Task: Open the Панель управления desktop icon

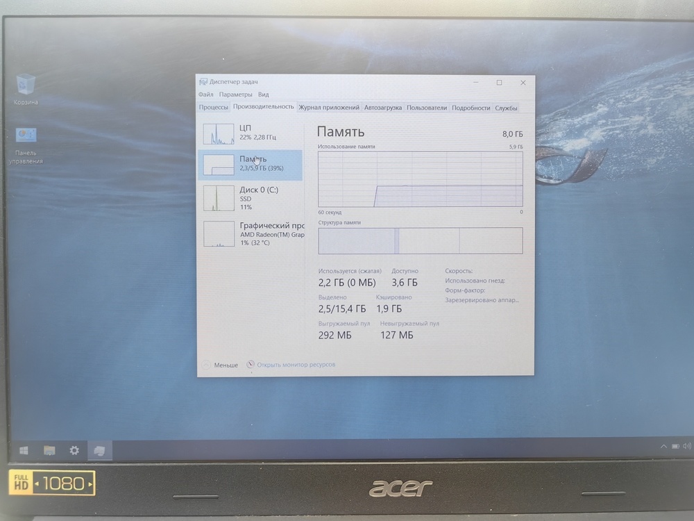Action: point(26,145)
